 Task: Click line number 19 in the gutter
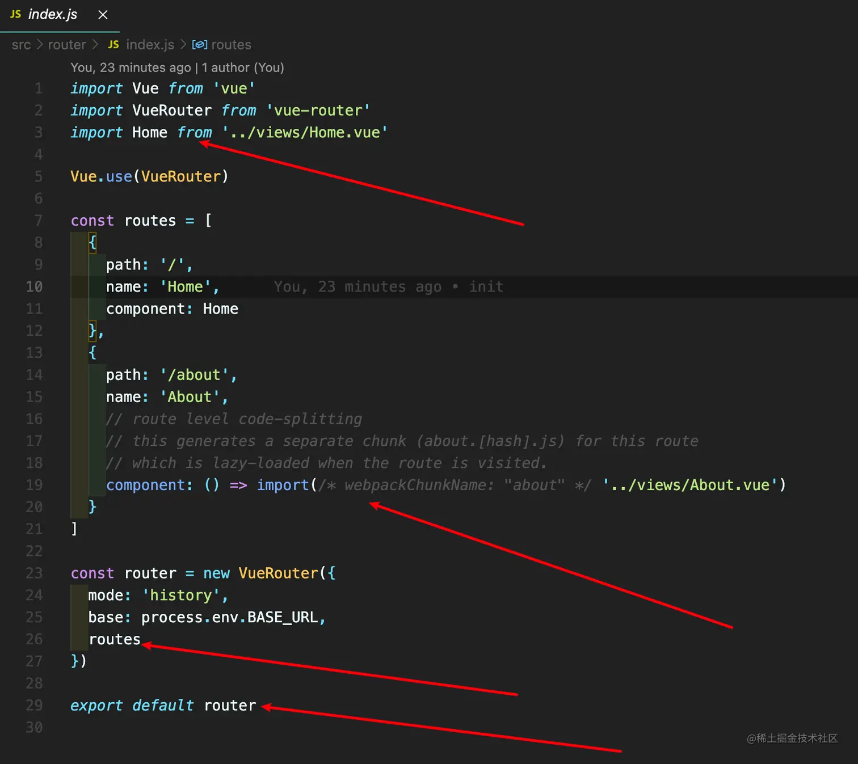[34, 486]
